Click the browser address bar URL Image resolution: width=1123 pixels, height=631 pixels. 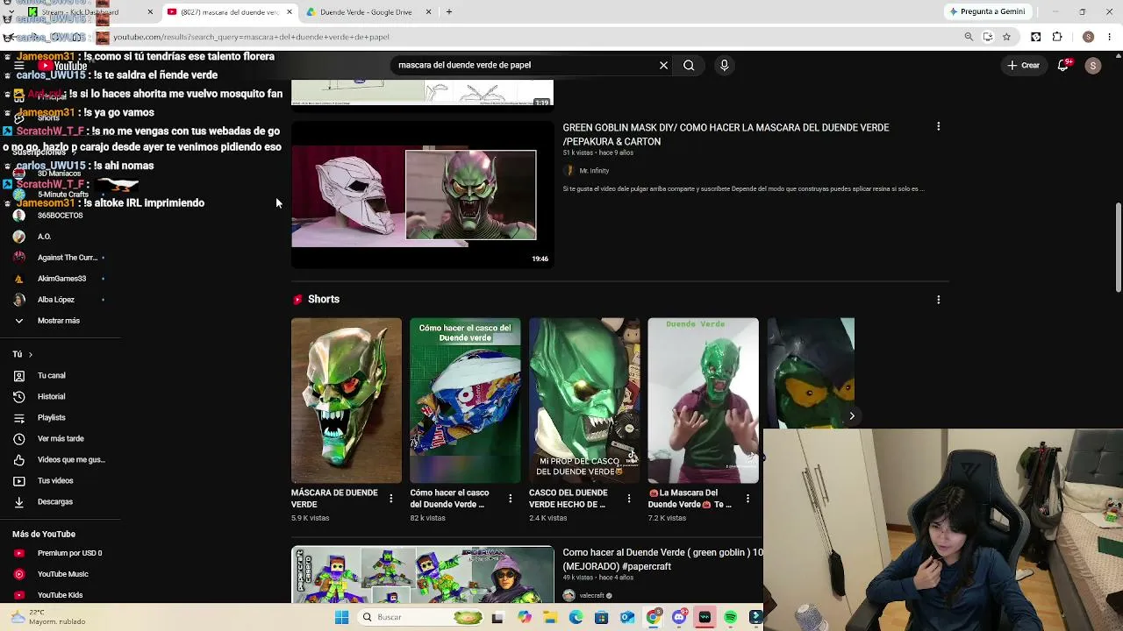tap(251, 37)
